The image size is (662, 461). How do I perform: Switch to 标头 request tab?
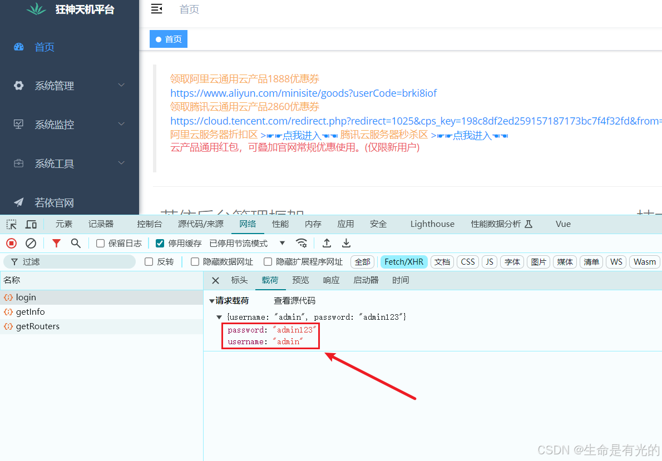coord(239,280)
